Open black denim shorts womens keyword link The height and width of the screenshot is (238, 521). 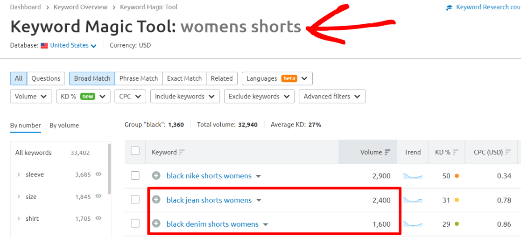coord(212,224)
